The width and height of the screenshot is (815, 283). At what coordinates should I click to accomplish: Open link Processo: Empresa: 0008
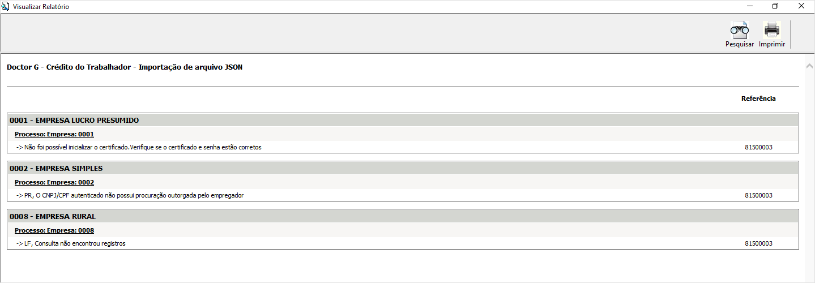tap(54, 231)
